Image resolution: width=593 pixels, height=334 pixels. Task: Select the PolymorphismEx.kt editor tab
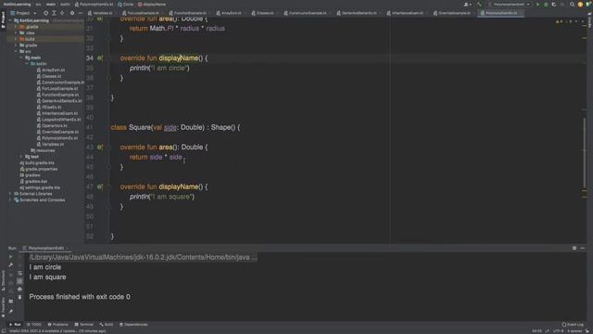tap(500, 13)
